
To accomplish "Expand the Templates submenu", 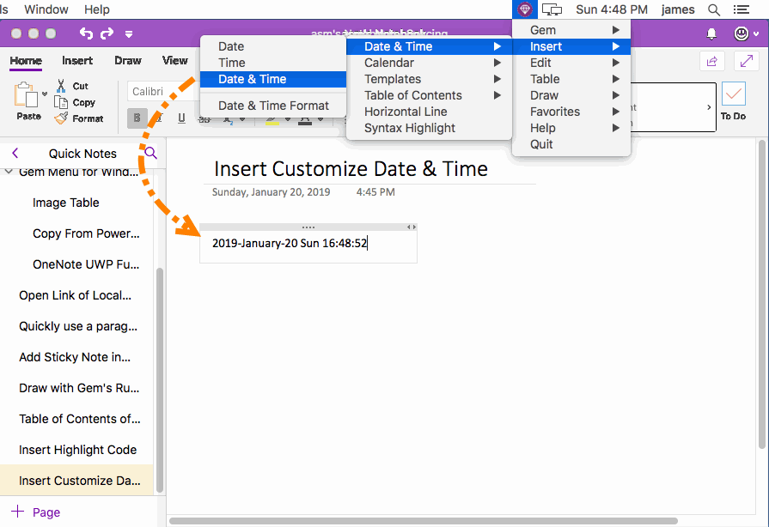I will [x=429, y=79].
